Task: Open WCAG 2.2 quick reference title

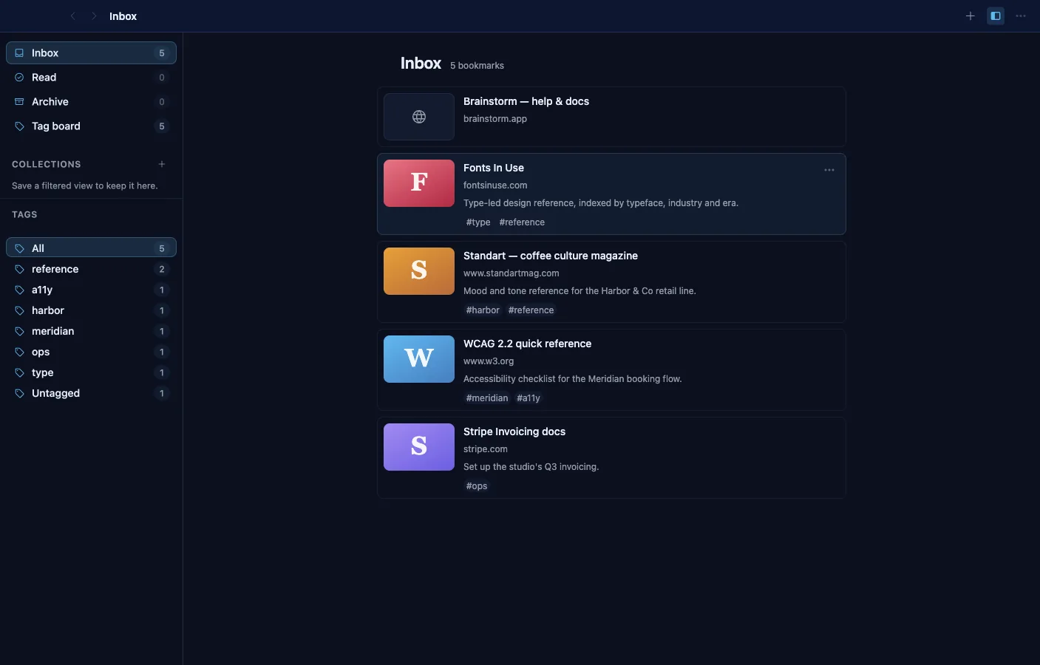Action: pyautogui.click(x=527, y=344)
